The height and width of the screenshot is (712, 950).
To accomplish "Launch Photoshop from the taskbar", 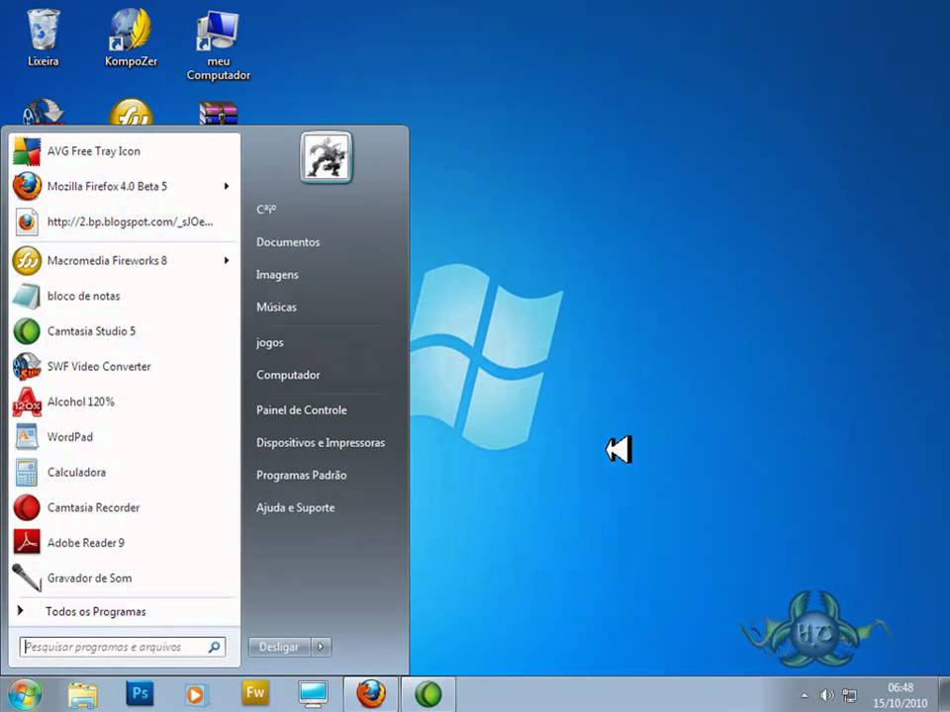I will [x=140, y=694].
